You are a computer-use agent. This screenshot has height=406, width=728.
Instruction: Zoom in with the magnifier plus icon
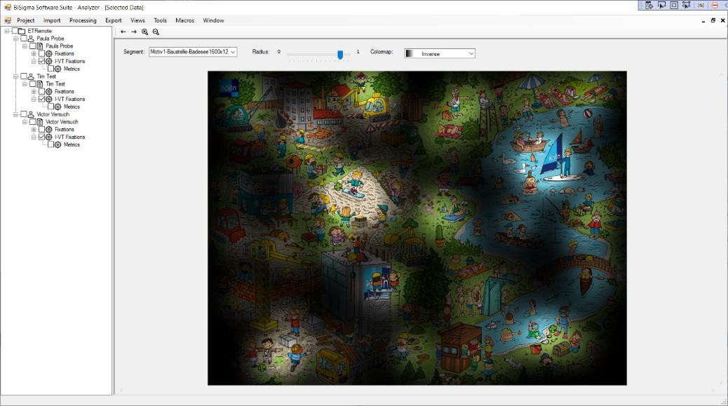coord(145,32)
